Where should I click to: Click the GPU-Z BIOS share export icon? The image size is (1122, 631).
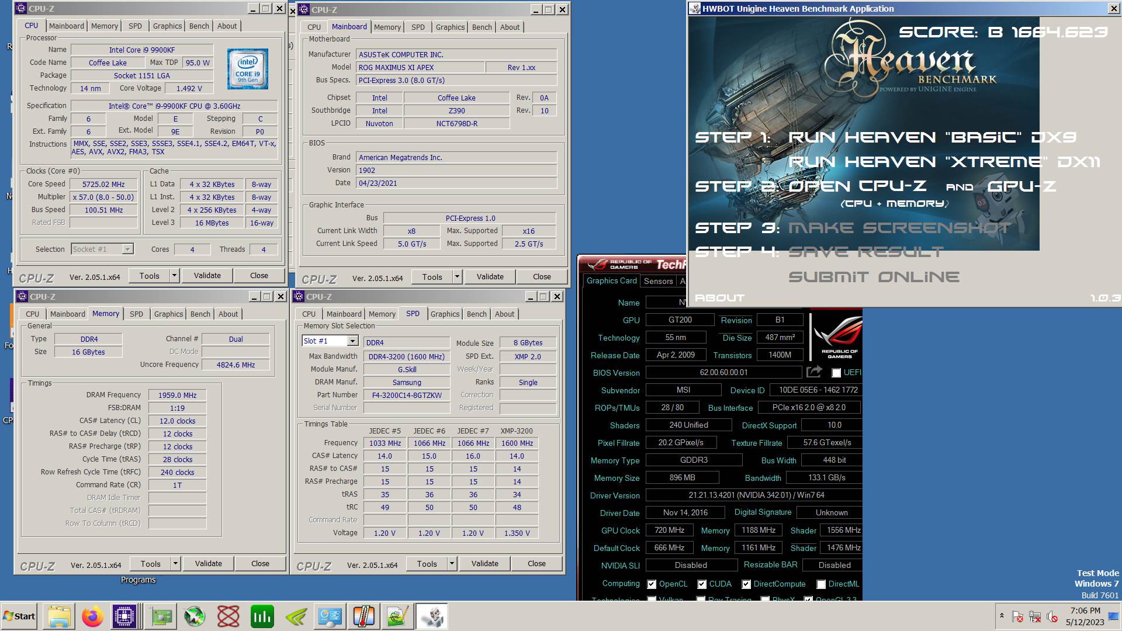pyautogui.click(x=814, y=372)
